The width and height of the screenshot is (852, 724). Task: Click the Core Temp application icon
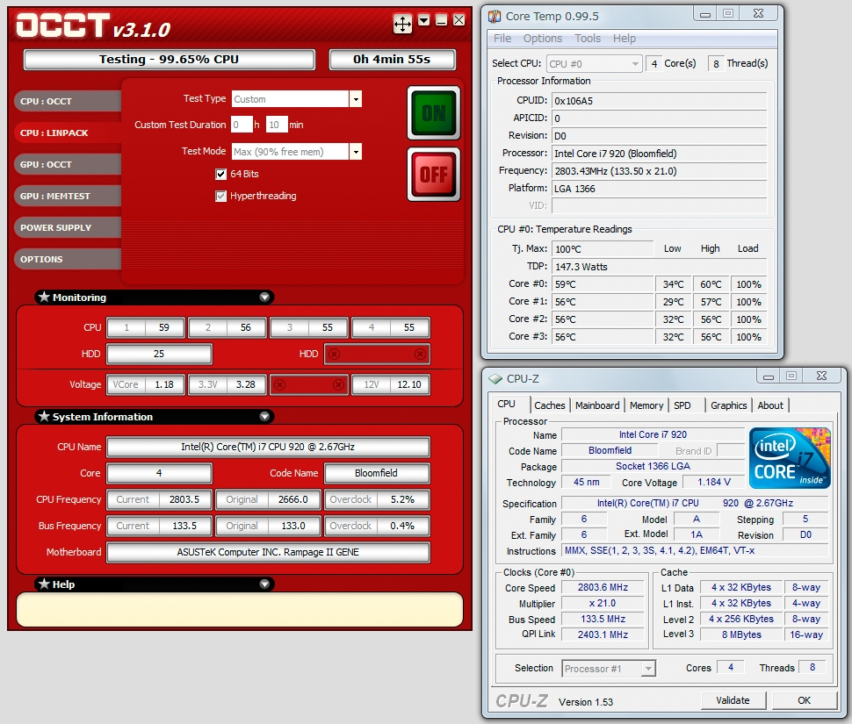point(495,17)
